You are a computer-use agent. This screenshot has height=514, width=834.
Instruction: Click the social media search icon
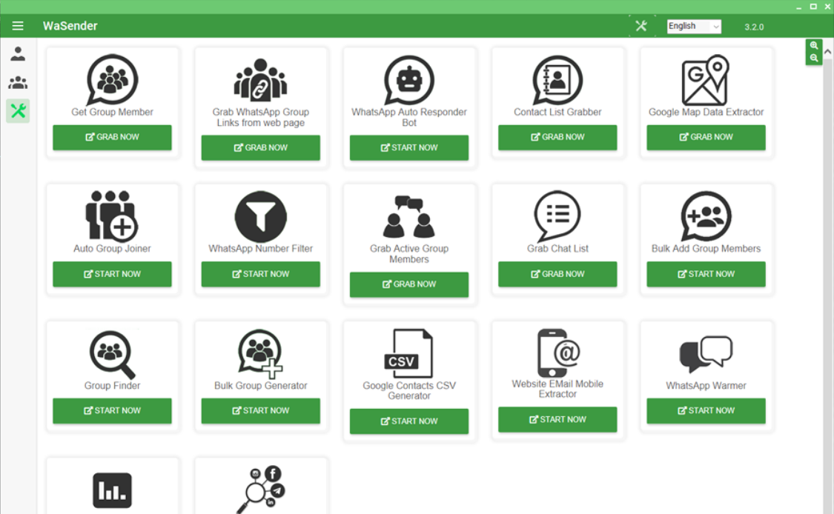(x=261, y=490)
